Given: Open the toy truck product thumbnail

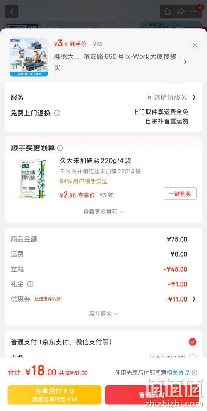Looking at the screenshot, I should tap(29, 57).
